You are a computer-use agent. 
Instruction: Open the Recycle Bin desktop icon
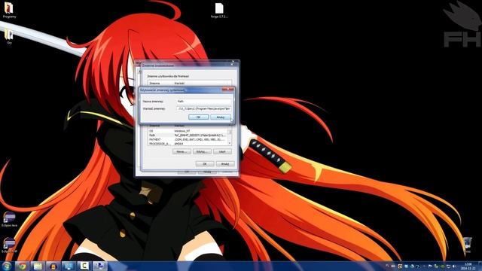click(467, 245)
